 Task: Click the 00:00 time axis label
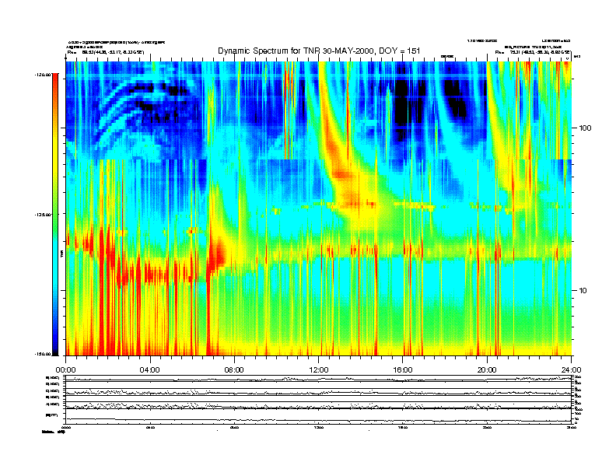pos(65,370)
